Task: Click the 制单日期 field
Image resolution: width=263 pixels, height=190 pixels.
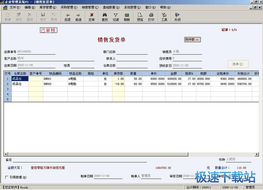Action: click(108, 176)
